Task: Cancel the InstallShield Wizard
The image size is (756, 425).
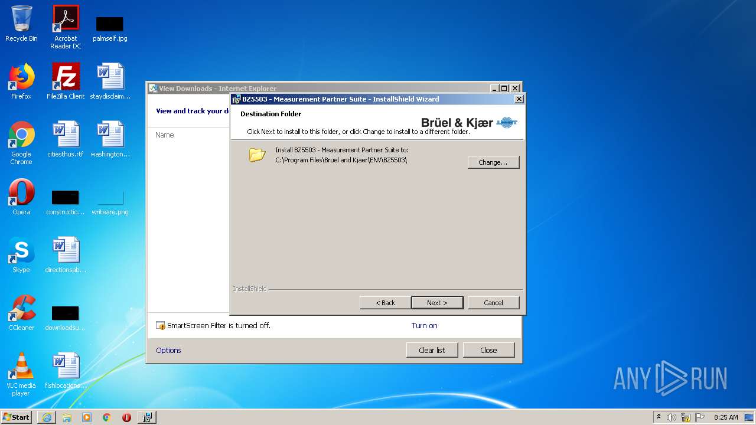Action: pos(493,303)
